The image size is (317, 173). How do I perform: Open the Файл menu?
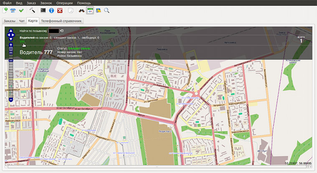7,3
